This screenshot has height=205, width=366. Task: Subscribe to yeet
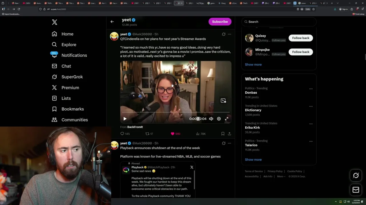(220, 22)
